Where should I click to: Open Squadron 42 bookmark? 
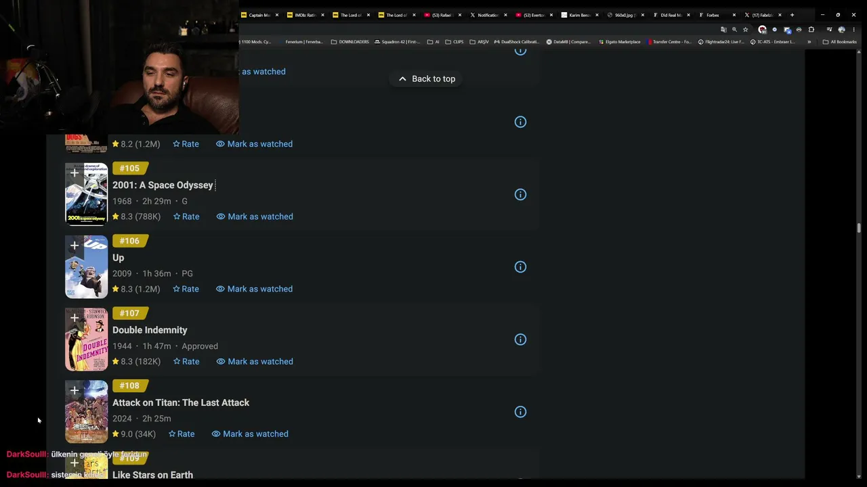click(398, 42)
